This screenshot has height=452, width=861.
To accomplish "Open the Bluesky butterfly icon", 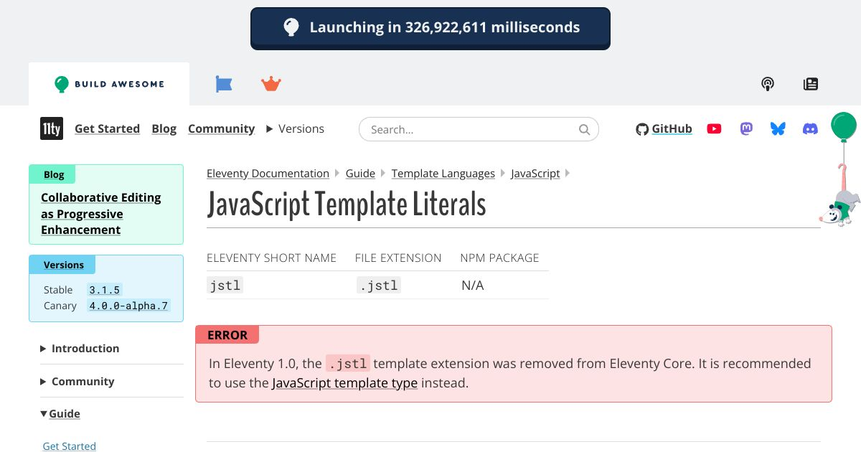I will pos(778,129).
